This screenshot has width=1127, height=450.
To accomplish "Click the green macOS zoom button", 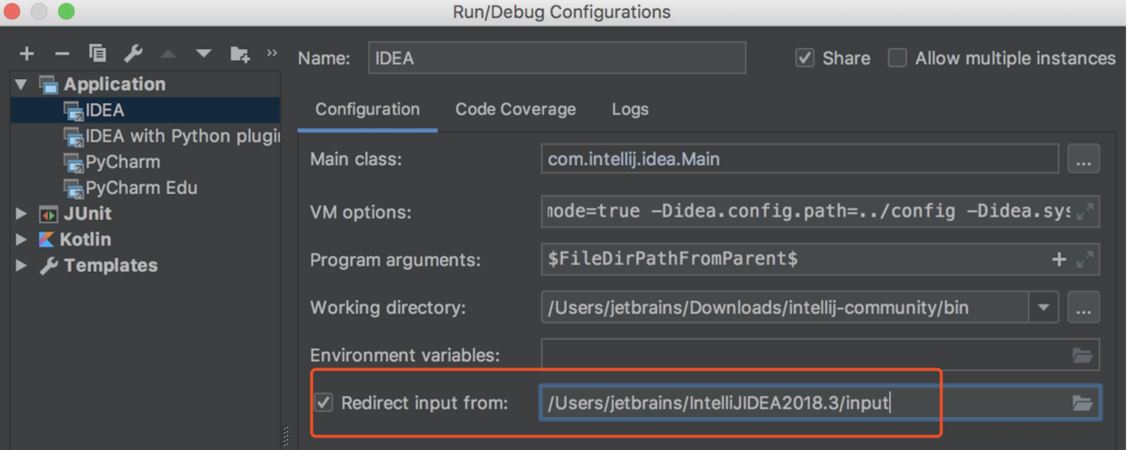I will pyautogui.click(x=66, y=12).
